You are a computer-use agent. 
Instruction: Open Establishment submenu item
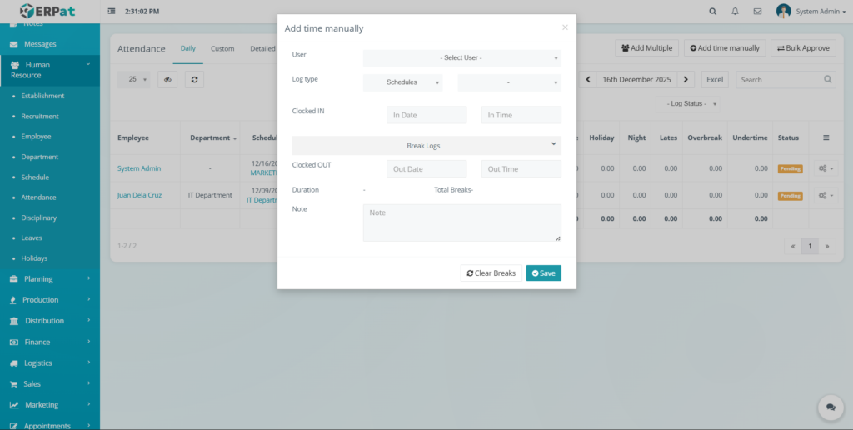(x=42, y=96)
